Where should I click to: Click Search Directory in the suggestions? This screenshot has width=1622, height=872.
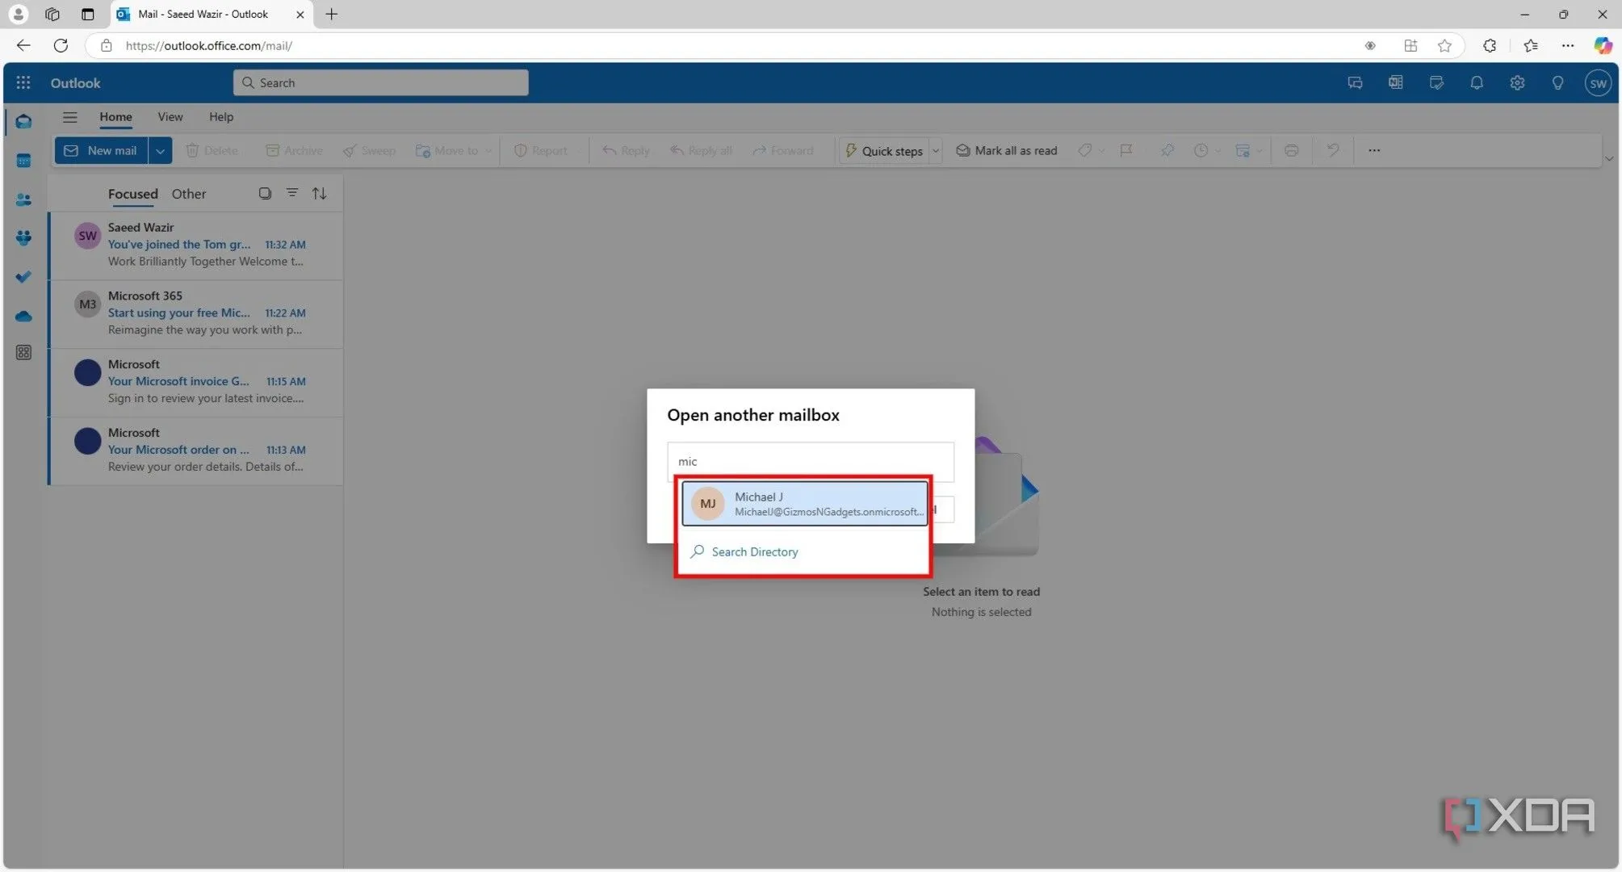pyautogui.click(x=754, y=551)
